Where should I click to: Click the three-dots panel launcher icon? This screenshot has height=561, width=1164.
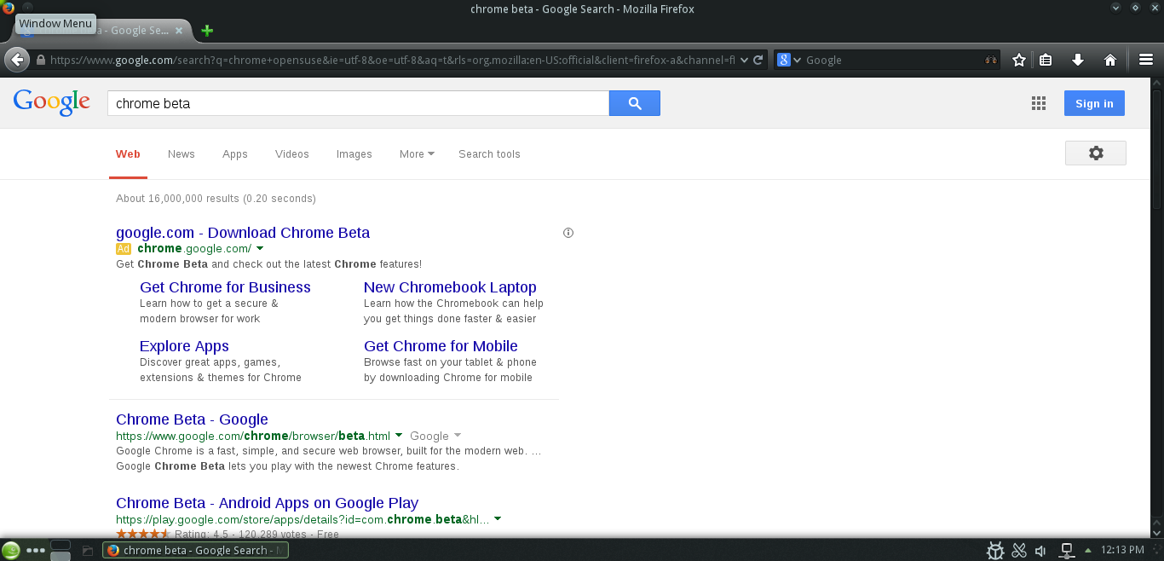[35, 550]
